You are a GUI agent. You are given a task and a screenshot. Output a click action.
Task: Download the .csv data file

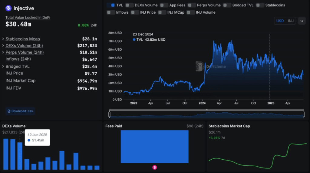[x=20, y=111]
